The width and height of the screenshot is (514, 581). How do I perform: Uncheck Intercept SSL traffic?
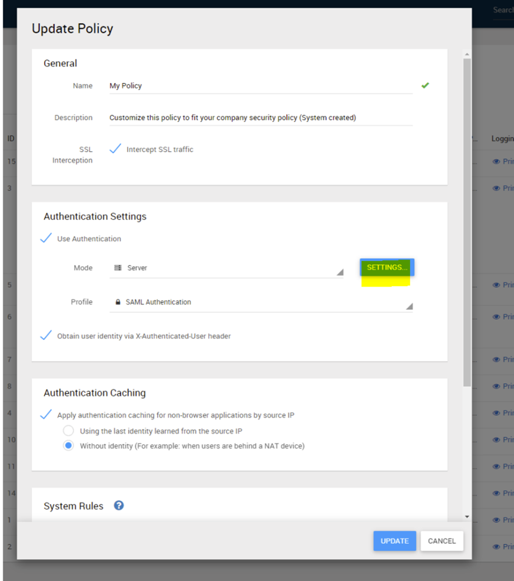[115, 149]
